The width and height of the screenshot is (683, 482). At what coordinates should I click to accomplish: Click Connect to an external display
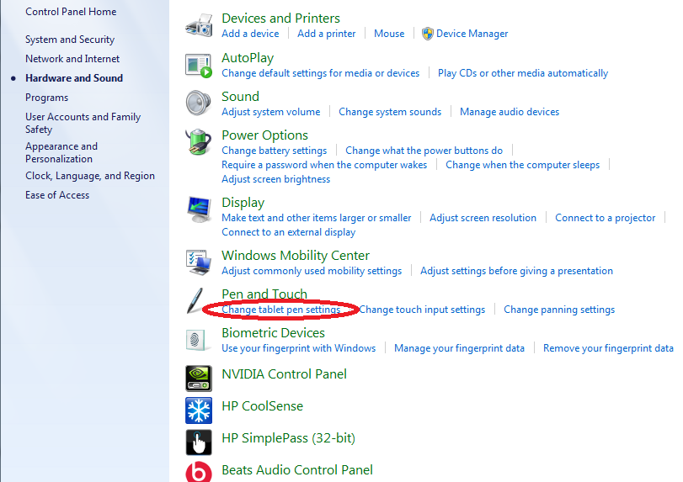pos(288,232)
